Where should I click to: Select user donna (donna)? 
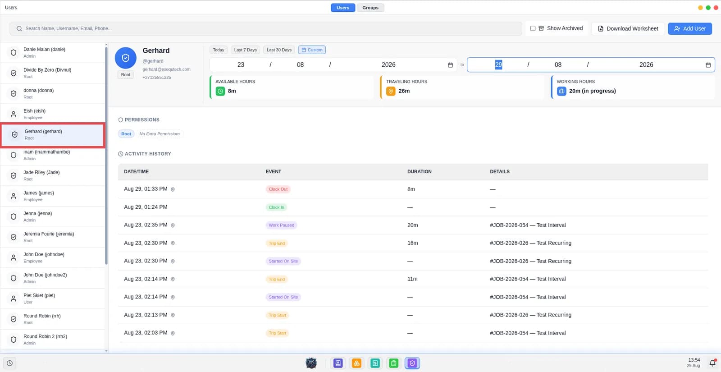(x=52, y=94)
